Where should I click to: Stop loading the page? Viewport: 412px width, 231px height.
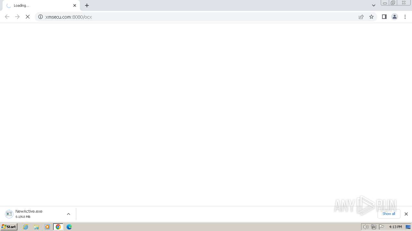click(28, 17)
